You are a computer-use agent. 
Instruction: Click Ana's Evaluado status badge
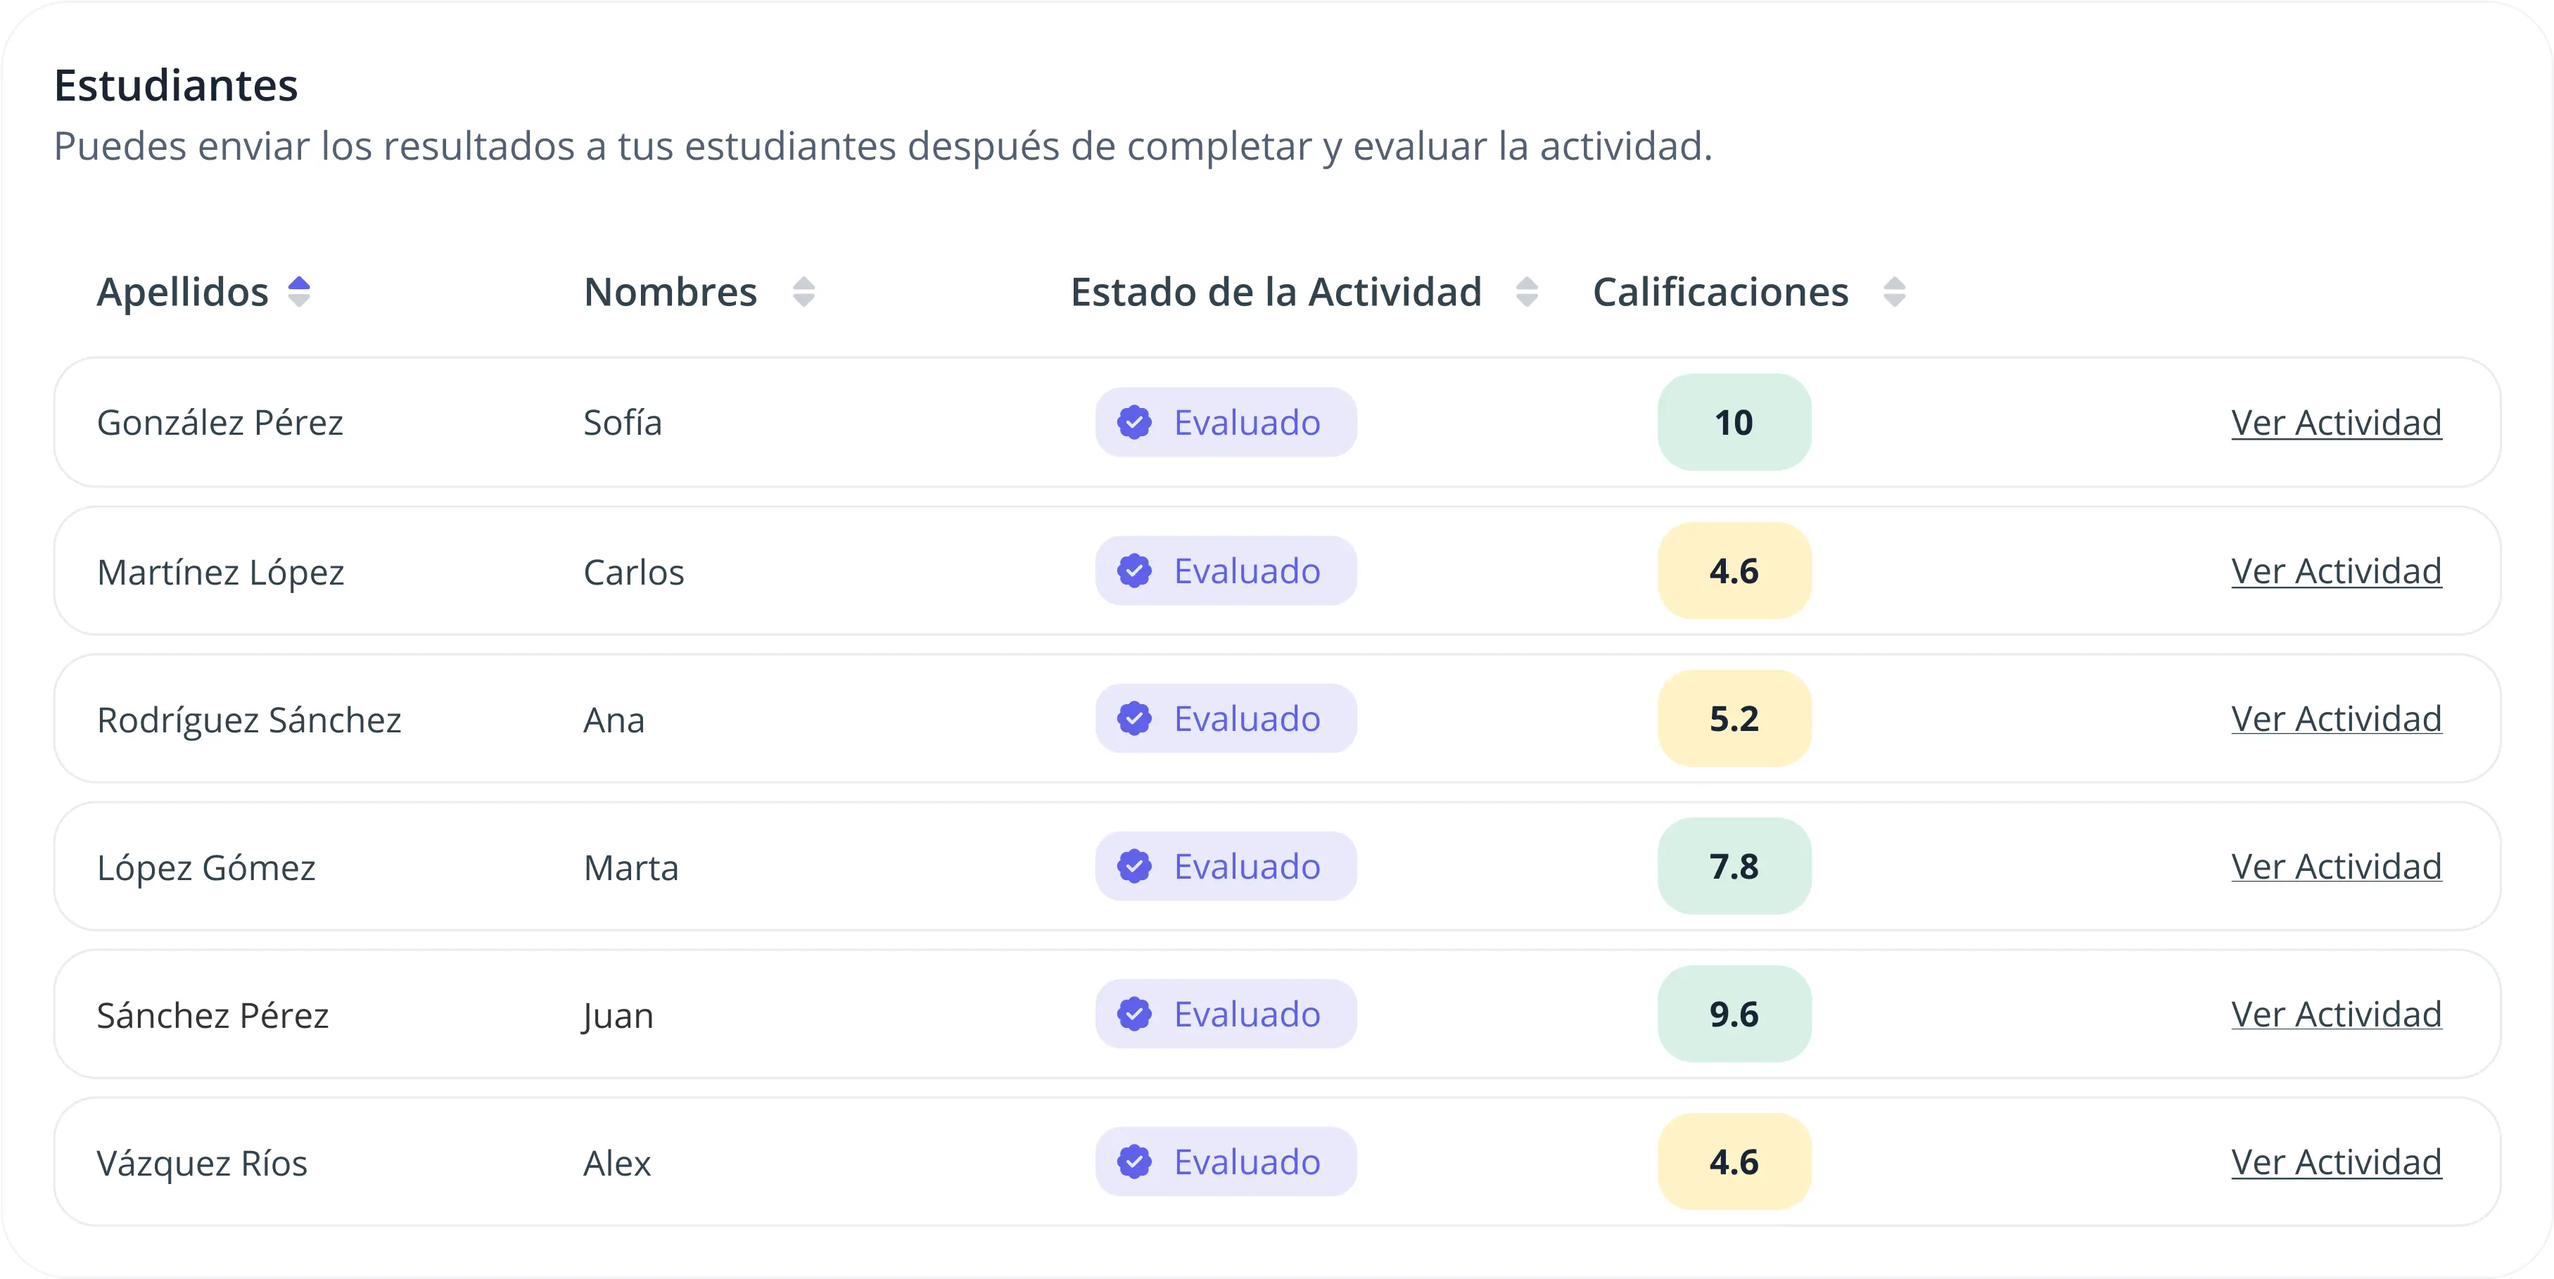pyautogui.click(x=1226, y=719)
